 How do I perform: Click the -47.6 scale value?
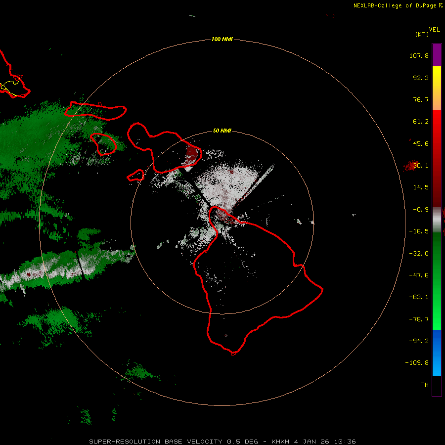[x=419, y=275]
